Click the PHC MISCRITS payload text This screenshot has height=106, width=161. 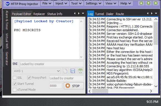(27, 30)
